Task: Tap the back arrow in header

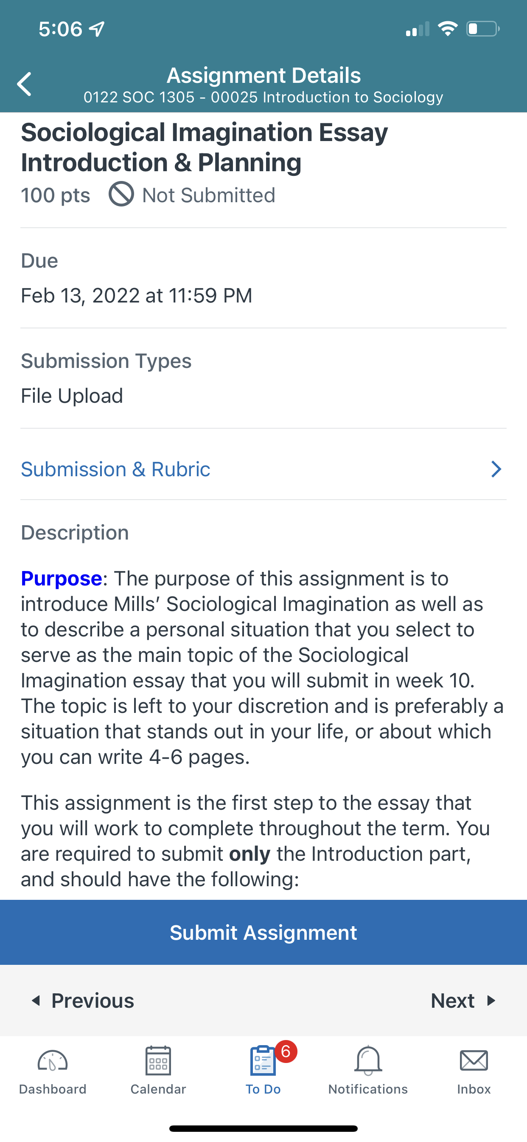Action: click(24, 84)
